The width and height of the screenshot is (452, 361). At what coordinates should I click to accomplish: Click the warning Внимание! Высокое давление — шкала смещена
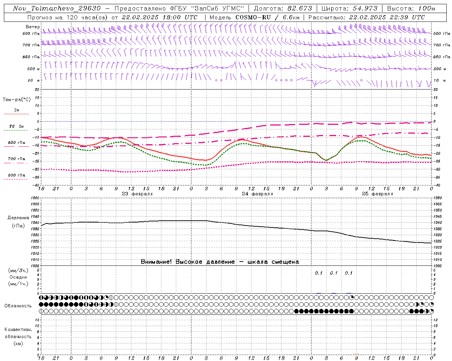tap(220, 262)
